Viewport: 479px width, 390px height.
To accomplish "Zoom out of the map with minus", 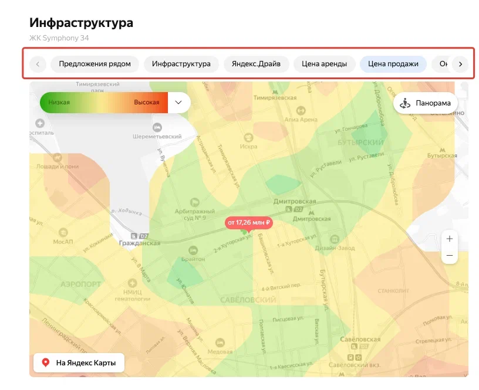I will (x=450, y=255).
